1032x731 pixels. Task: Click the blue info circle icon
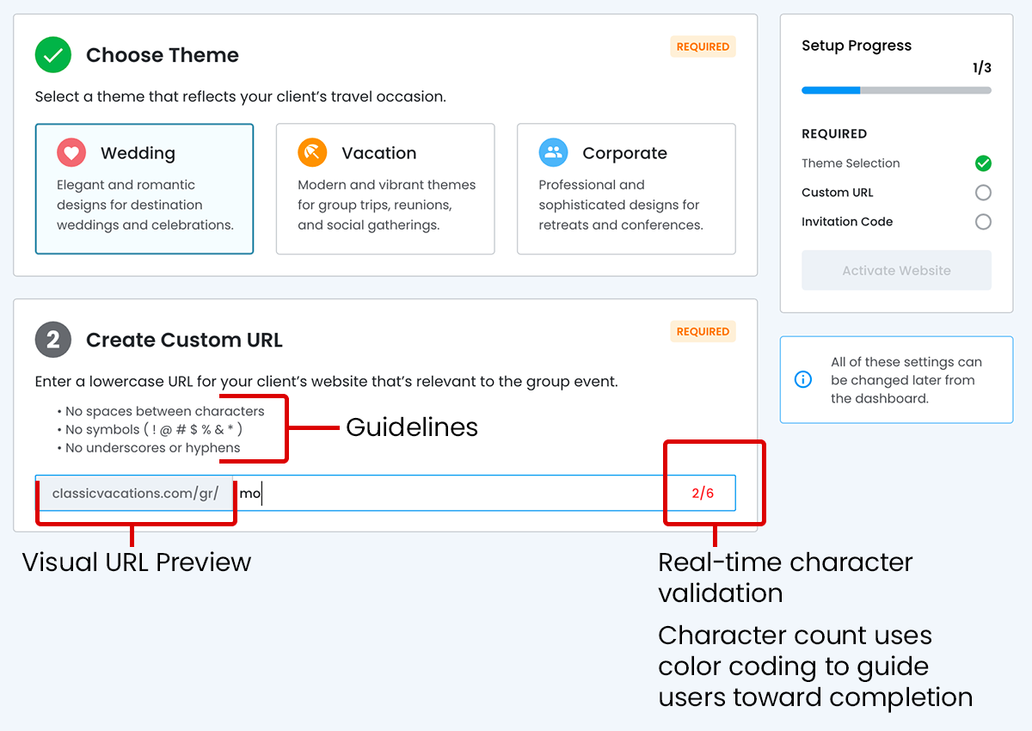coord(803,379)
